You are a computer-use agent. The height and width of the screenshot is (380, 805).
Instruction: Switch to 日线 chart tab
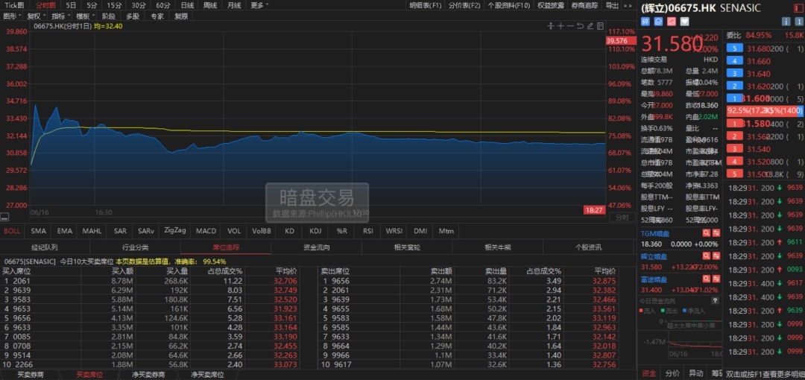[x=187, y=6]
